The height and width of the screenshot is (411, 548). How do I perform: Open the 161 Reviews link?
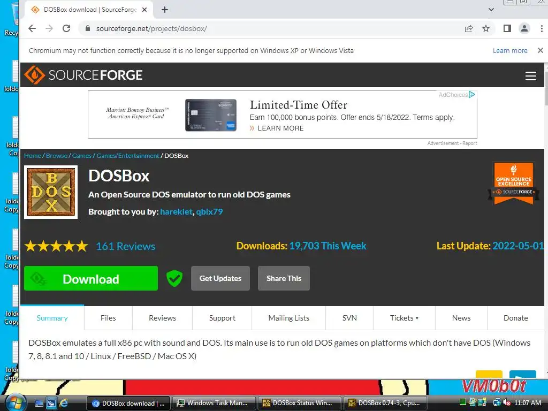point(125,246)
